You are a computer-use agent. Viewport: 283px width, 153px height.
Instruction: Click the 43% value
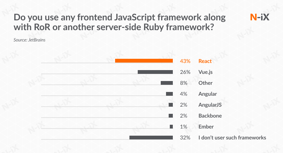click(x=185, y=61)
